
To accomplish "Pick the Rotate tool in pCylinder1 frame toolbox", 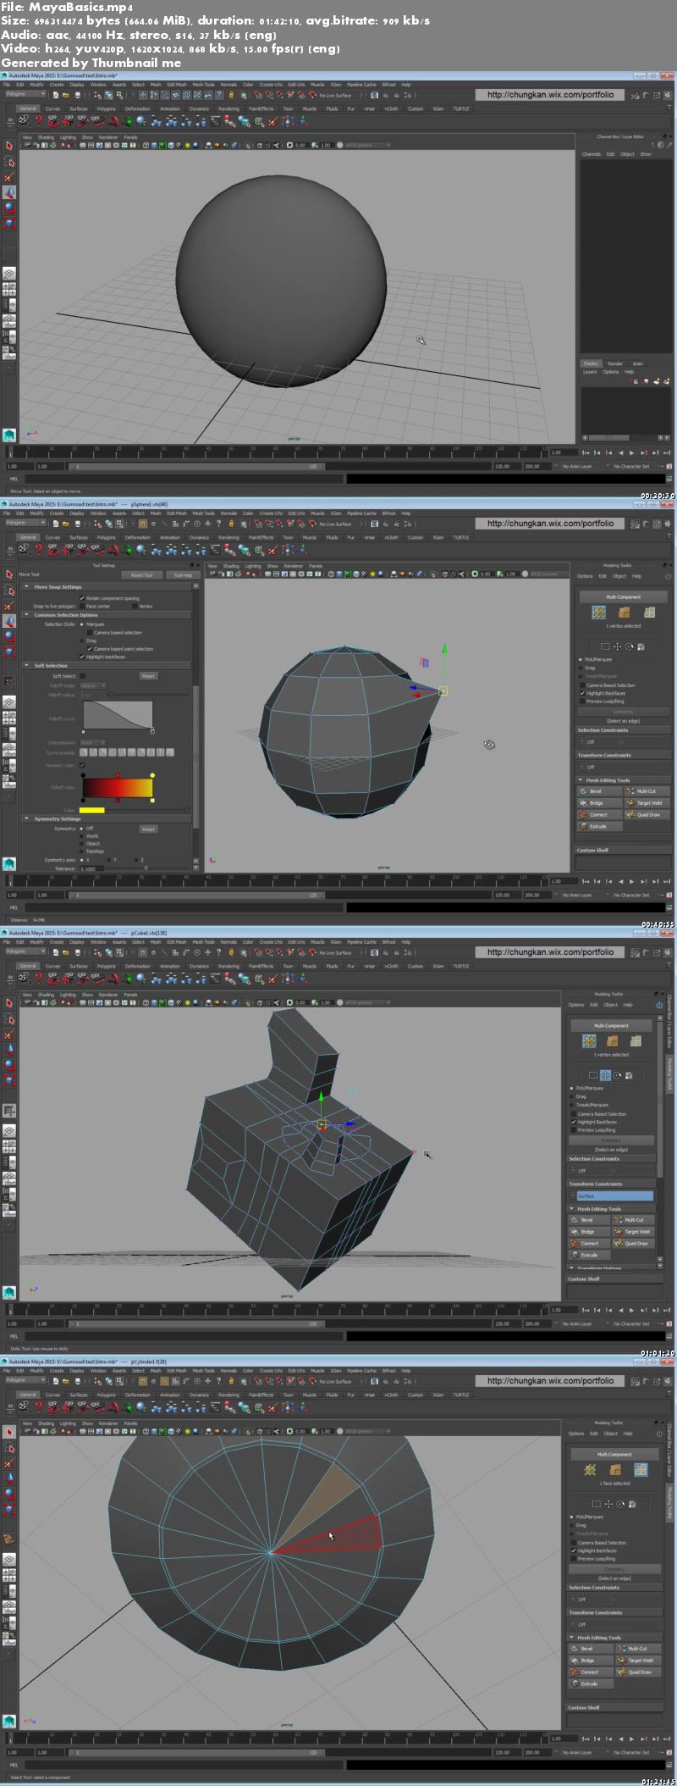I will pyautogui.click(x=9, y=1492).
